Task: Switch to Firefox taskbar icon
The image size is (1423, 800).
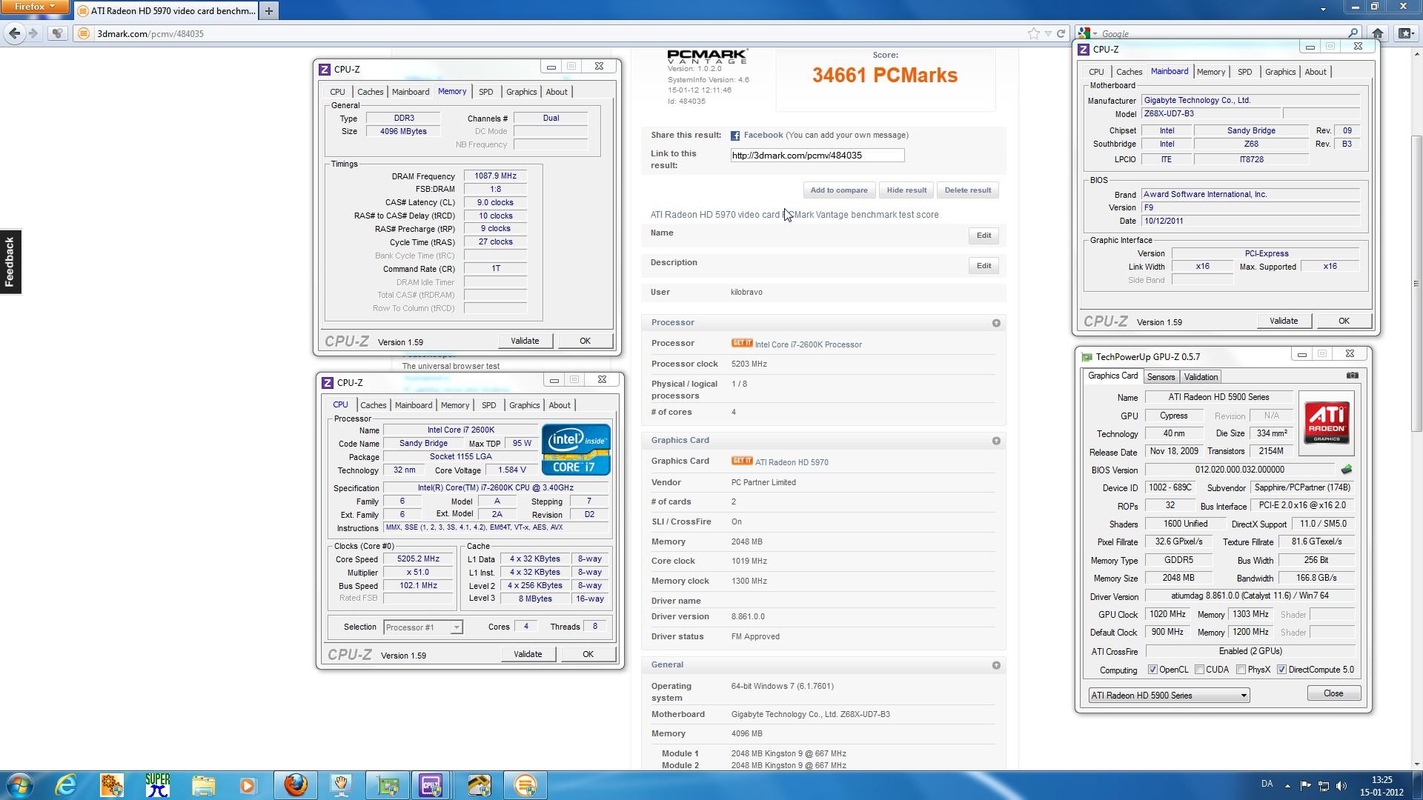Action: (296, 785)
